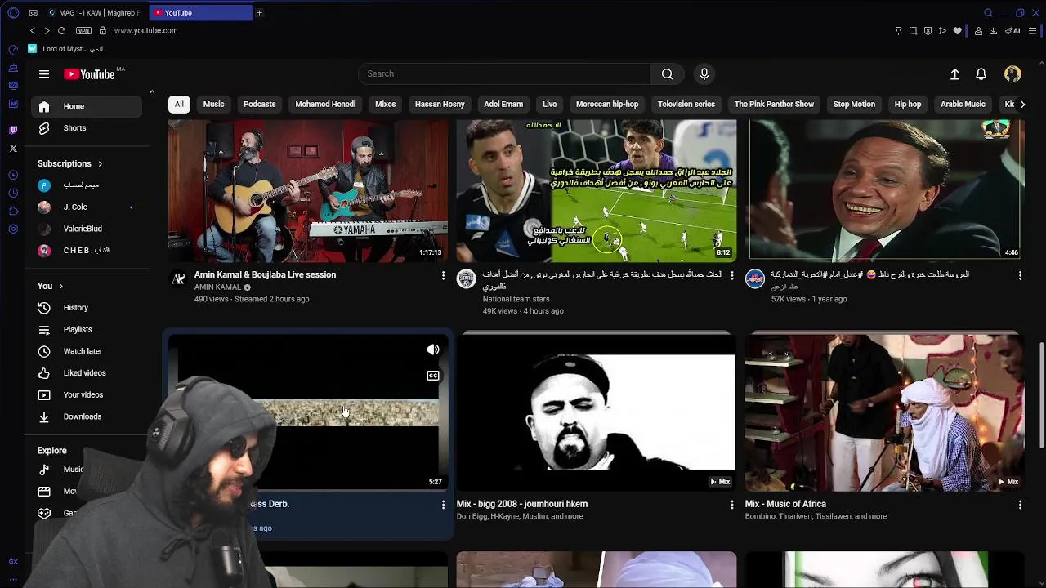Open options for Mix - bigg 2008
Image resolution: width=1046 pixels, height=588 pixels.
pos(731,506)
